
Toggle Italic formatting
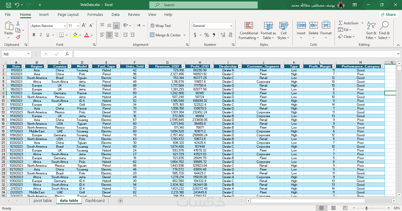pyautogui.click(x=41, y=35)
